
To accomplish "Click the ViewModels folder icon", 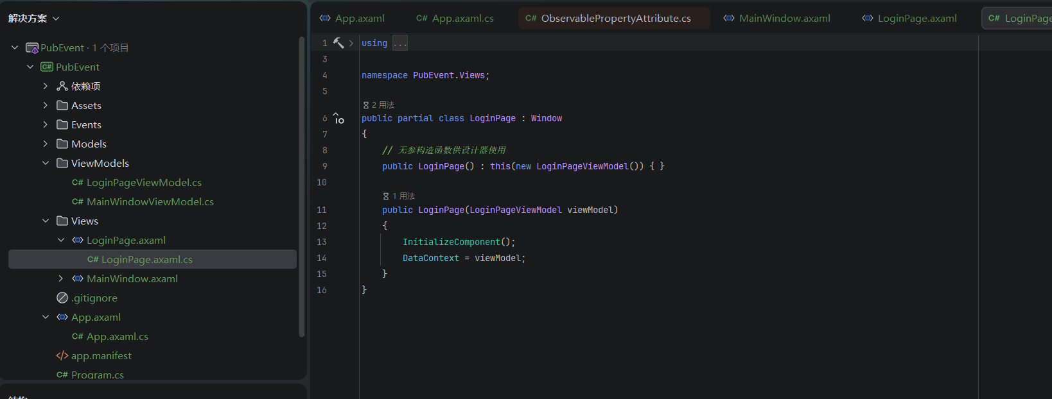I will point(62,163).
